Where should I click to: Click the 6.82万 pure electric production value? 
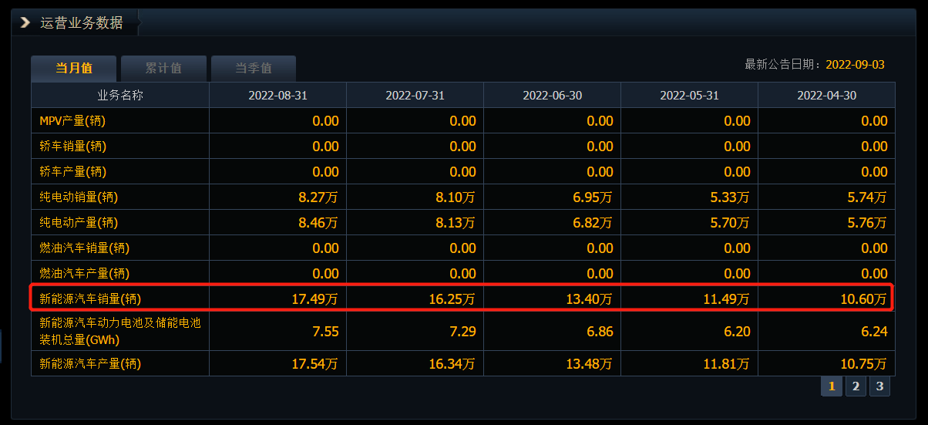coord(593,223)
